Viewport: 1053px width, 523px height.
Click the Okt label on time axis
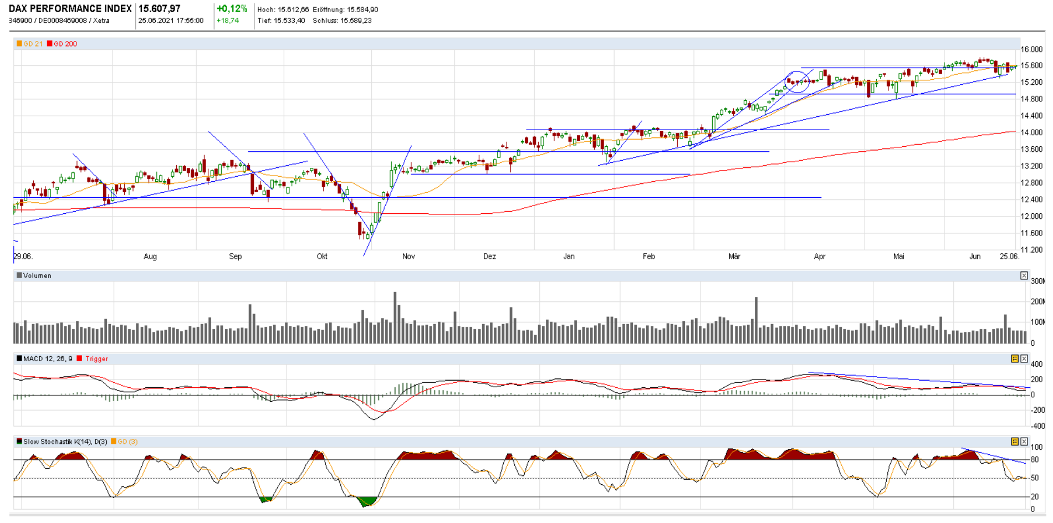[x=322, y=257]
